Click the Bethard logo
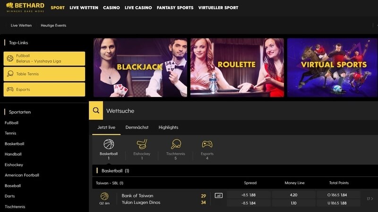This screenshot has width=378, height=212. click(x=25, y=8)
